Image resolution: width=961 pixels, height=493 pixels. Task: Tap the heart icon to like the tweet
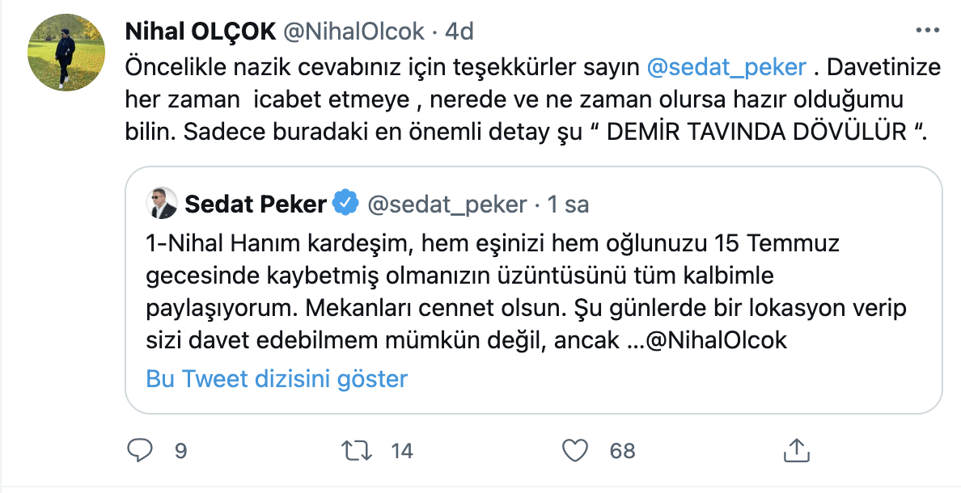[575, 450]
